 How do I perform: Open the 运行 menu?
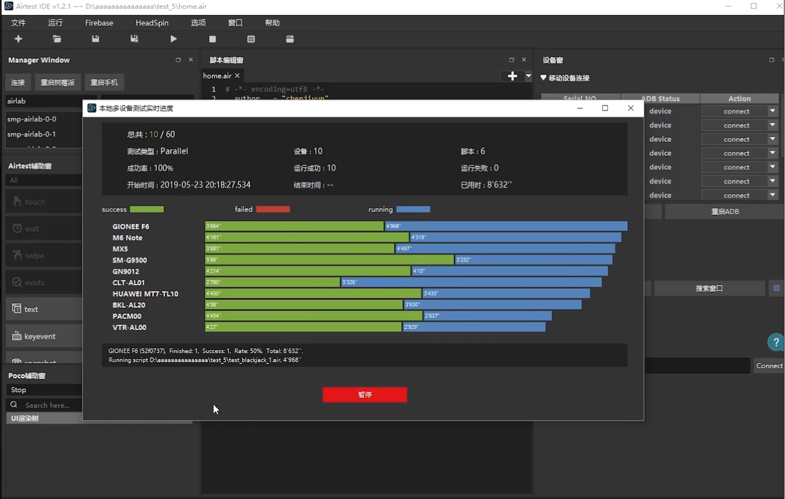56,23
